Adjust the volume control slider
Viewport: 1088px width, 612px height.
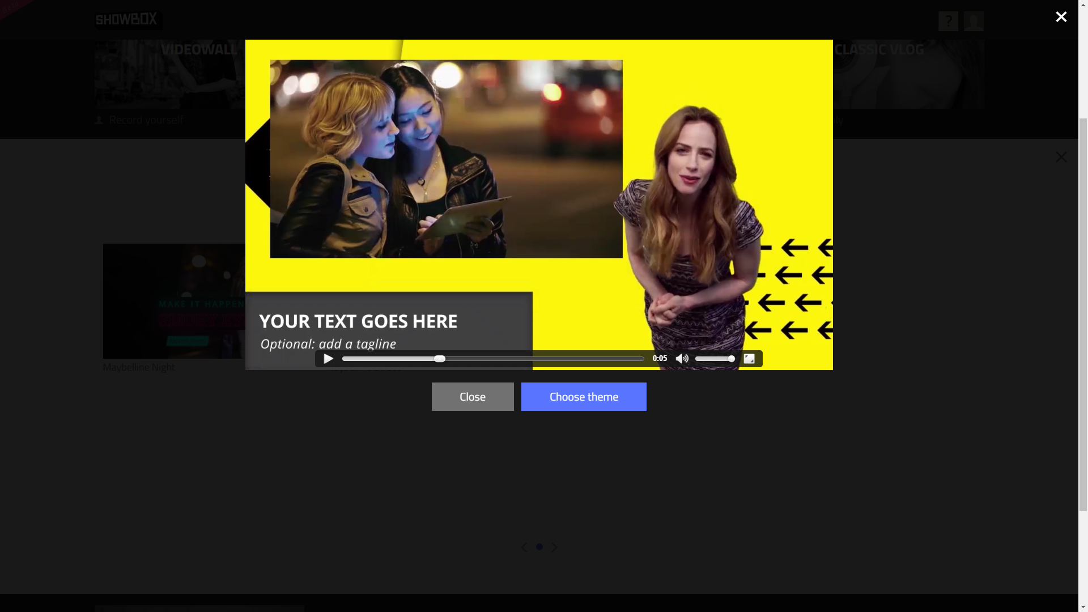pos(715,359)
